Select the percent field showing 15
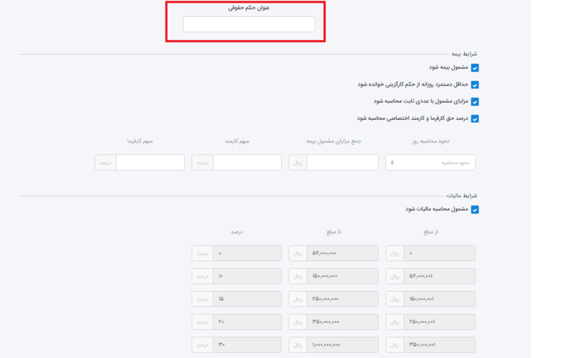The width and height of the screenshot is (584, 358). coord(246,299)
